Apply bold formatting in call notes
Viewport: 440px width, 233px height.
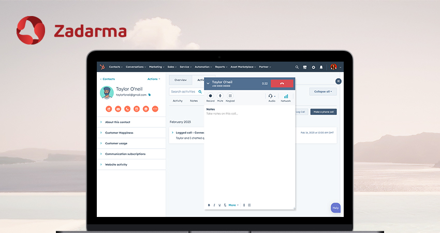coord(209,205)
